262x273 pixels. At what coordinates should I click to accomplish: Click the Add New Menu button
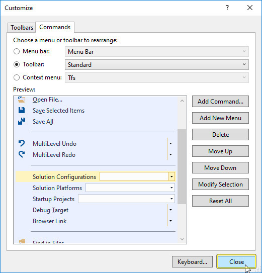(220, 118)
